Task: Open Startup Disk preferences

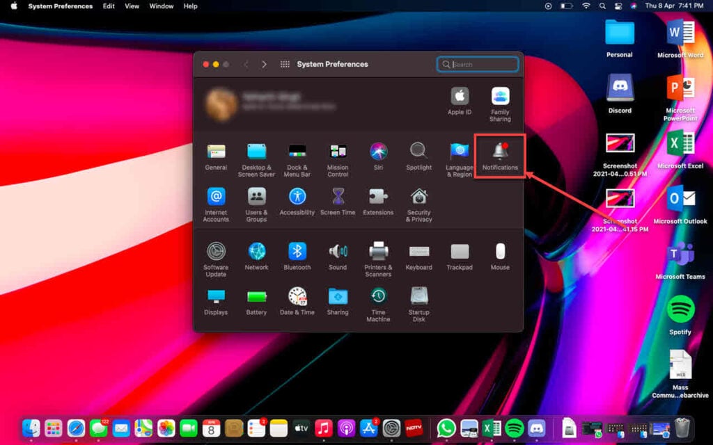Action: point(418,305)
